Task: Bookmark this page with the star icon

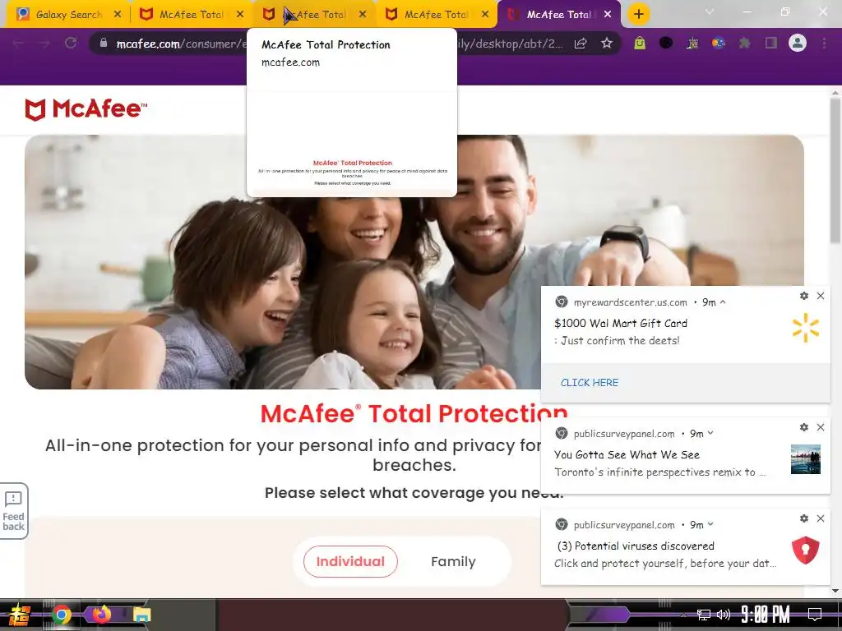Action: pos(606,44)
